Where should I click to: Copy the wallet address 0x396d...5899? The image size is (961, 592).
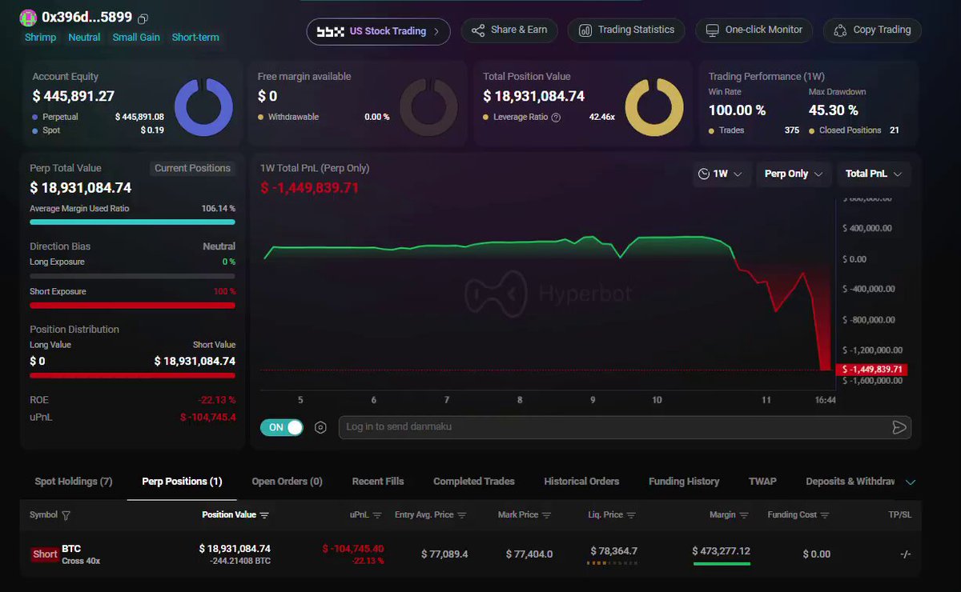143,18
